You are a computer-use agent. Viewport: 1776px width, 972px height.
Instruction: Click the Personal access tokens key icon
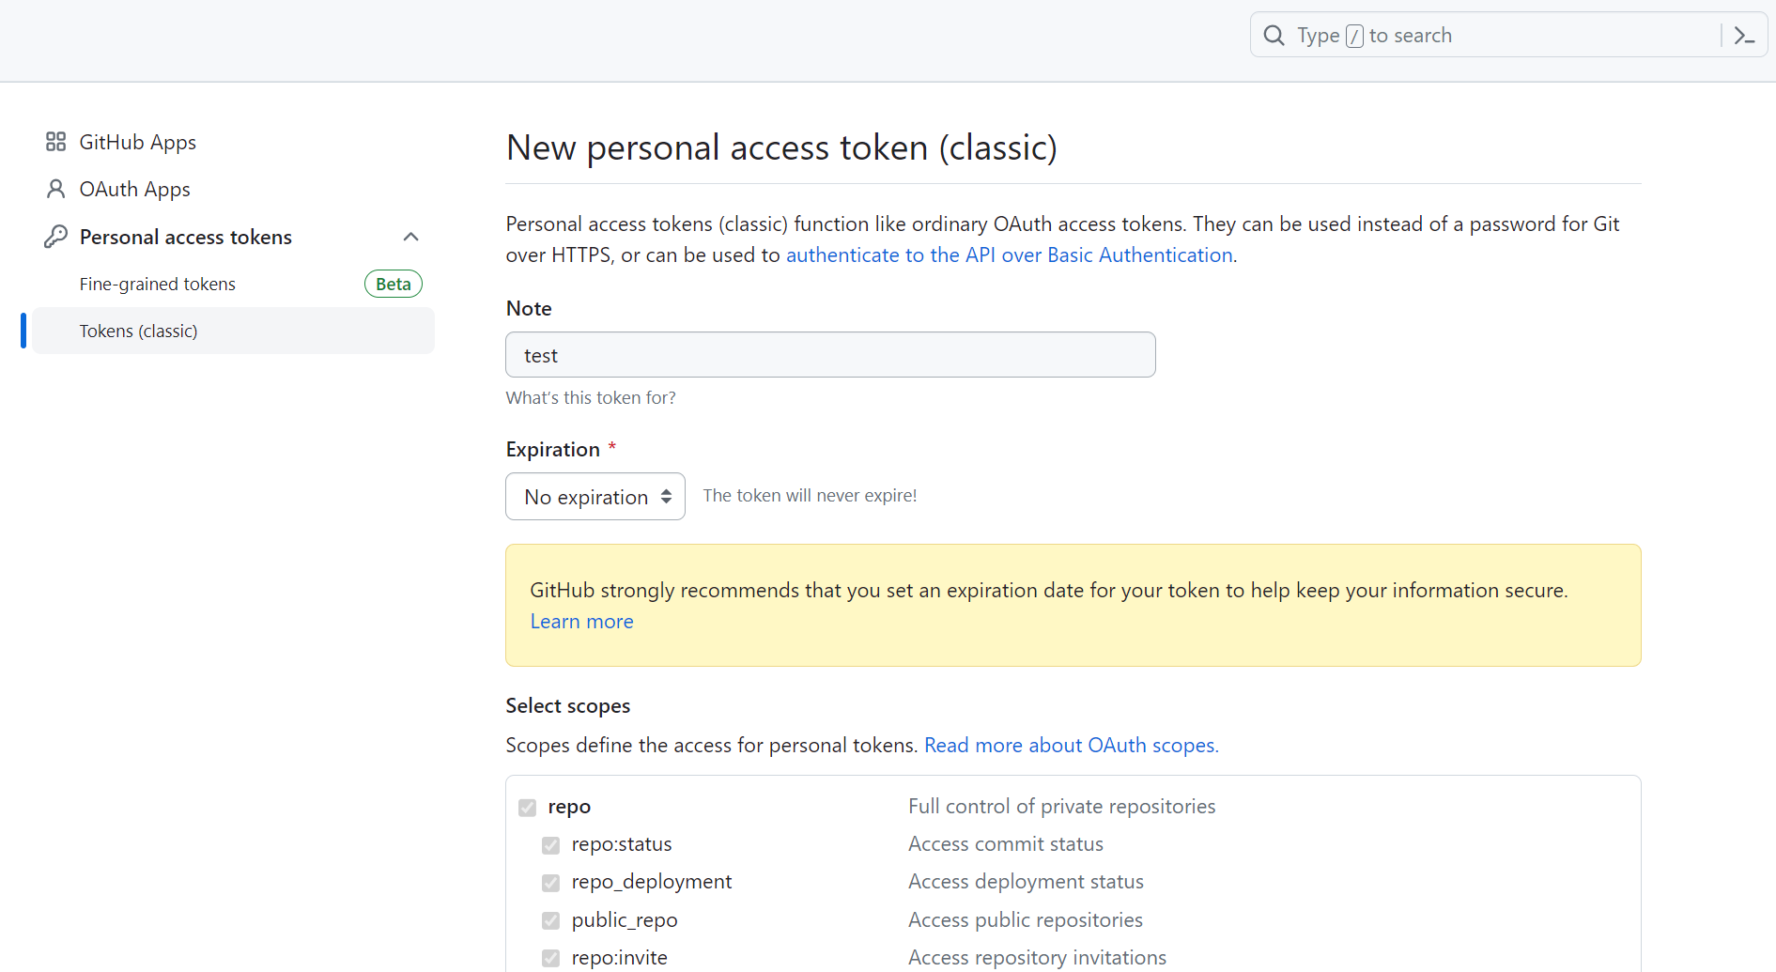[55, 237]
